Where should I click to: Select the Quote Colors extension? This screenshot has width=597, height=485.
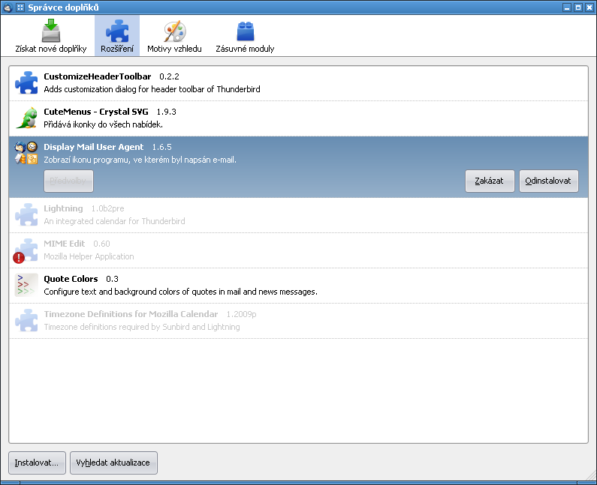click(x=299, y=286)
